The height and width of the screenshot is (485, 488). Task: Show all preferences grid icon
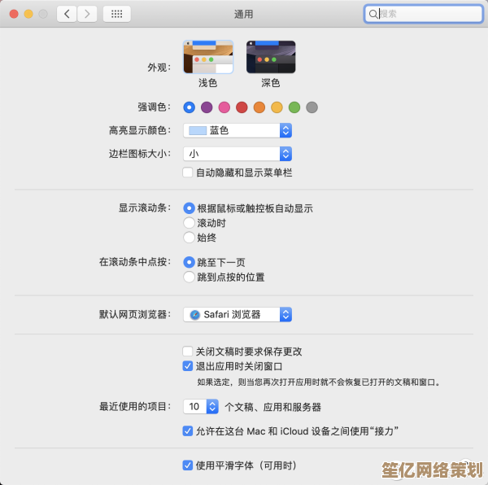[116, 14]
